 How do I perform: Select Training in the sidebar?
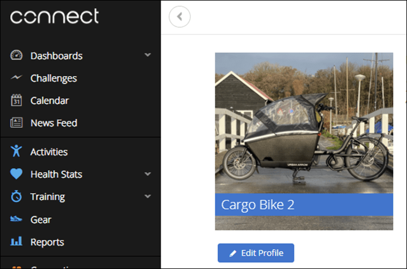[48, 197]
